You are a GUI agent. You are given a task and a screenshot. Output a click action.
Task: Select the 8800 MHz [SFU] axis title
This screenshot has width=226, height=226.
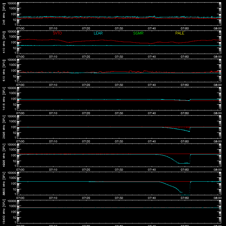pyautogui.click(x=4, y=183)
